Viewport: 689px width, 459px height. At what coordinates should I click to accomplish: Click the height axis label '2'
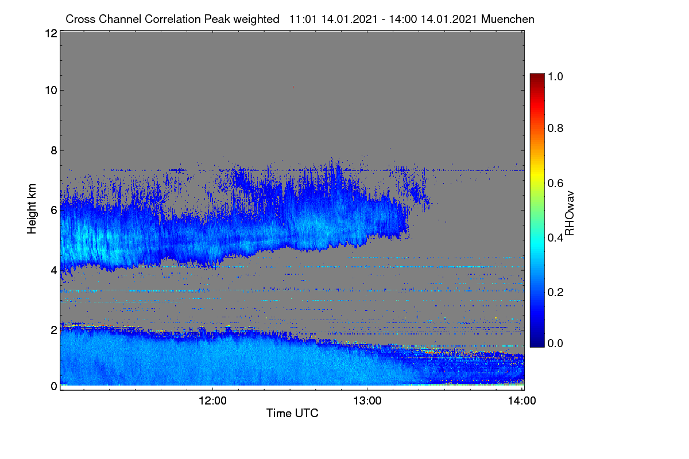click(x=53, y=329)
